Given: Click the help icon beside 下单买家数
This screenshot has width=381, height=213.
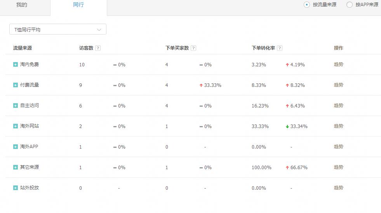Looking at the screenshot, I should [x=193, y=48].
